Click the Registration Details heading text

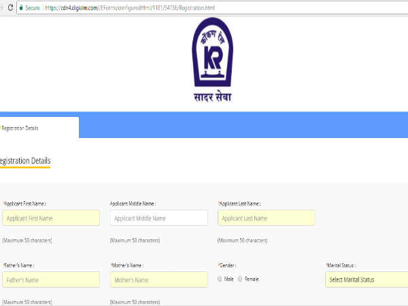pos(25,160)
